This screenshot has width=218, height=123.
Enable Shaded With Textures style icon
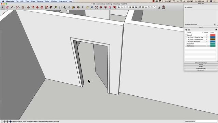[x=133, y=7]
